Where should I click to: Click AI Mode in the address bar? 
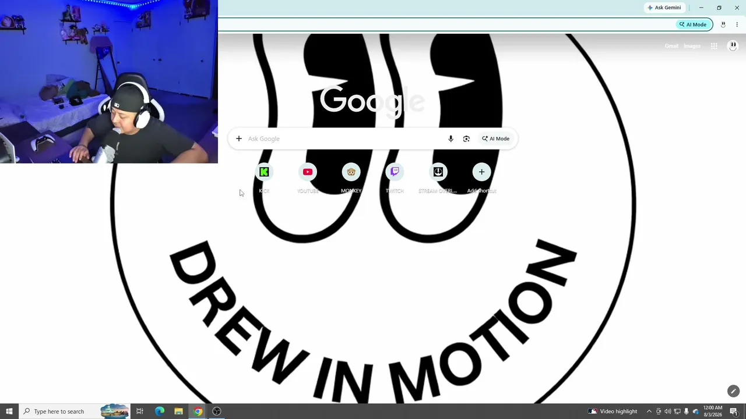tap(692, 24)
